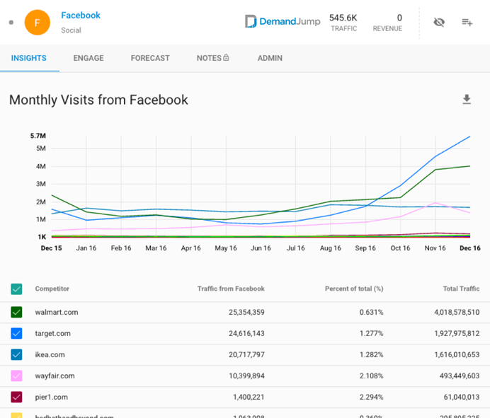Click pier1 traffic value 1,400,221
Screen dimensions: 490x418
click(249, 397)
